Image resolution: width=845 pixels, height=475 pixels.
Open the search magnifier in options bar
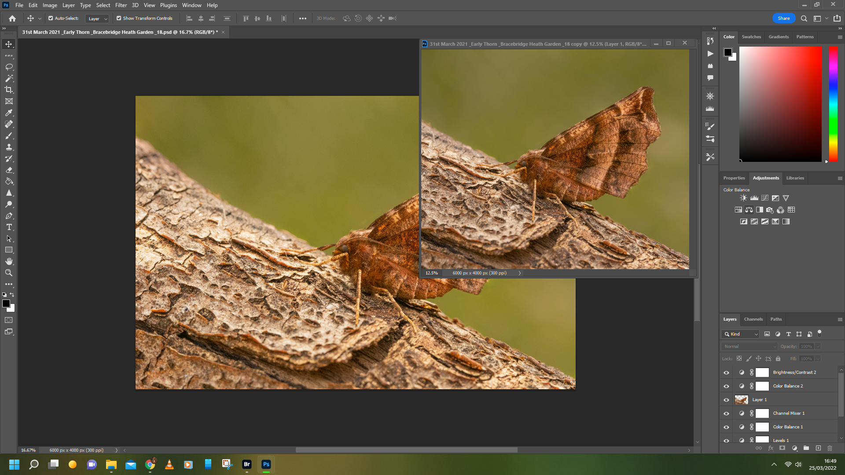point(804,18)
